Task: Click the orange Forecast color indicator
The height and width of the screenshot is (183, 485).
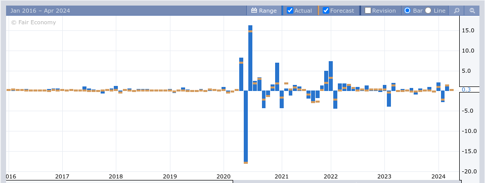Action: 318,11
